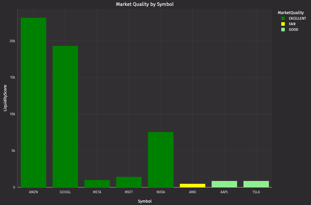Image resolution: width=311 pixels, height=205 pixels.
Task: Click the MarketQuality legend heading
Action: point(291,13)
